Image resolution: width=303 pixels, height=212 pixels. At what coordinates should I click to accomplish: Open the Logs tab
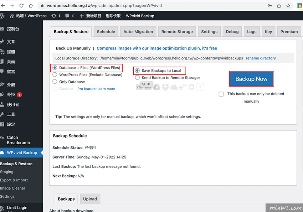[252, 32]
